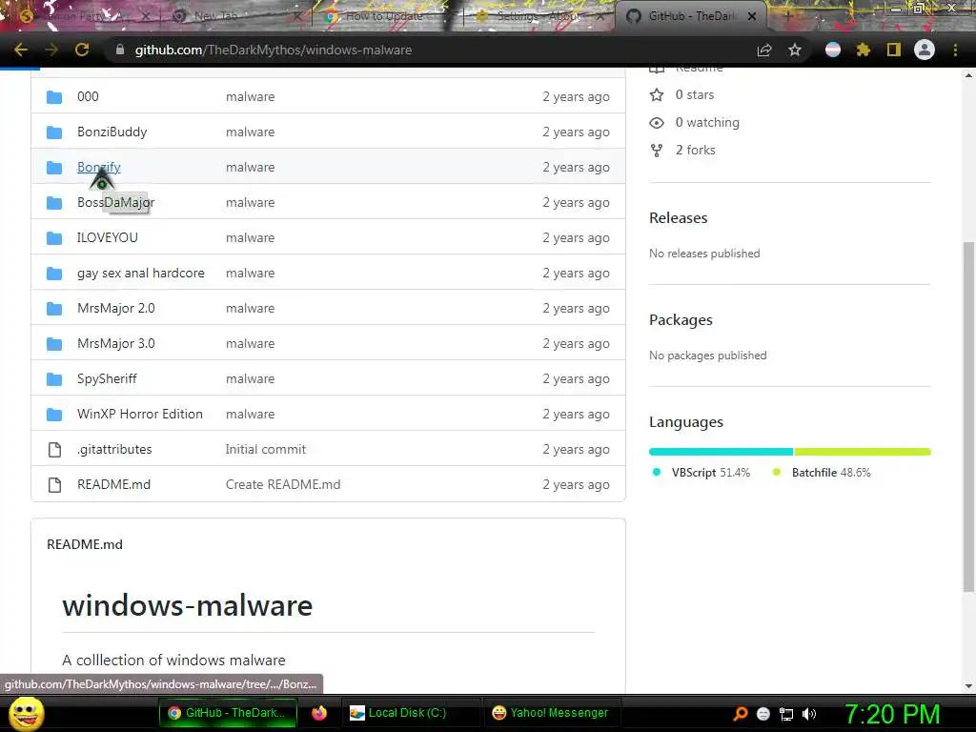View the 0 watching link
This screenshot has height=732, width=976.
(x=707, y=123)
